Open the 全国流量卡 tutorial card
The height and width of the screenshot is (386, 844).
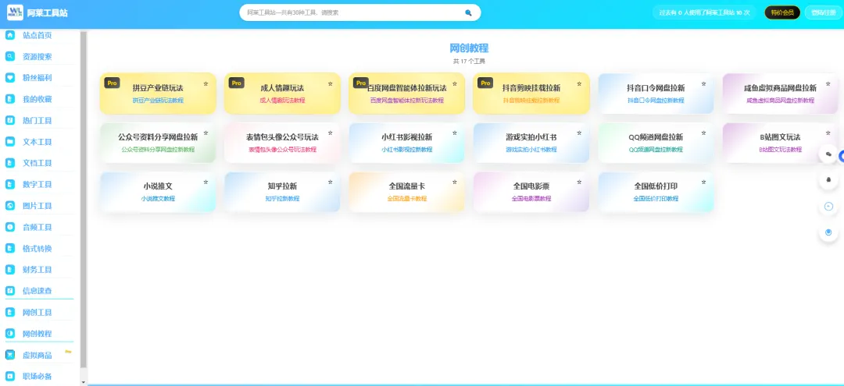point(407,192)
